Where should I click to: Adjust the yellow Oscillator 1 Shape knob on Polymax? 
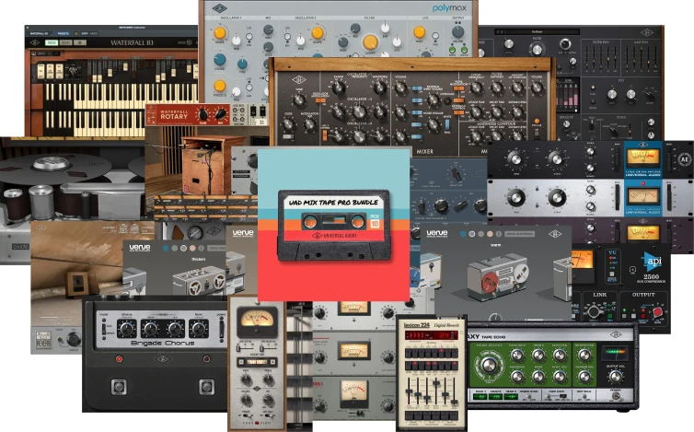(220, 33)
